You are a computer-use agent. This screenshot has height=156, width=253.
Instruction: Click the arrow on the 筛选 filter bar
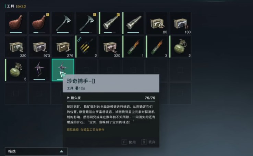[x=61, y=152]
